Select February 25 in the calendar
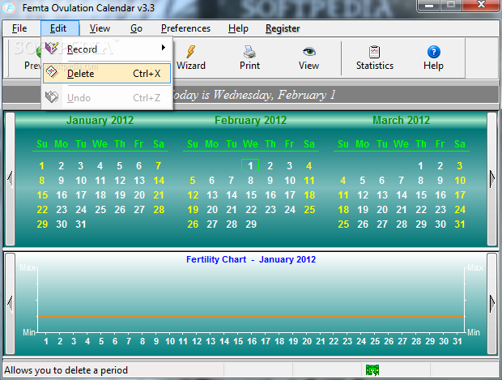 [x=309, y=210]
